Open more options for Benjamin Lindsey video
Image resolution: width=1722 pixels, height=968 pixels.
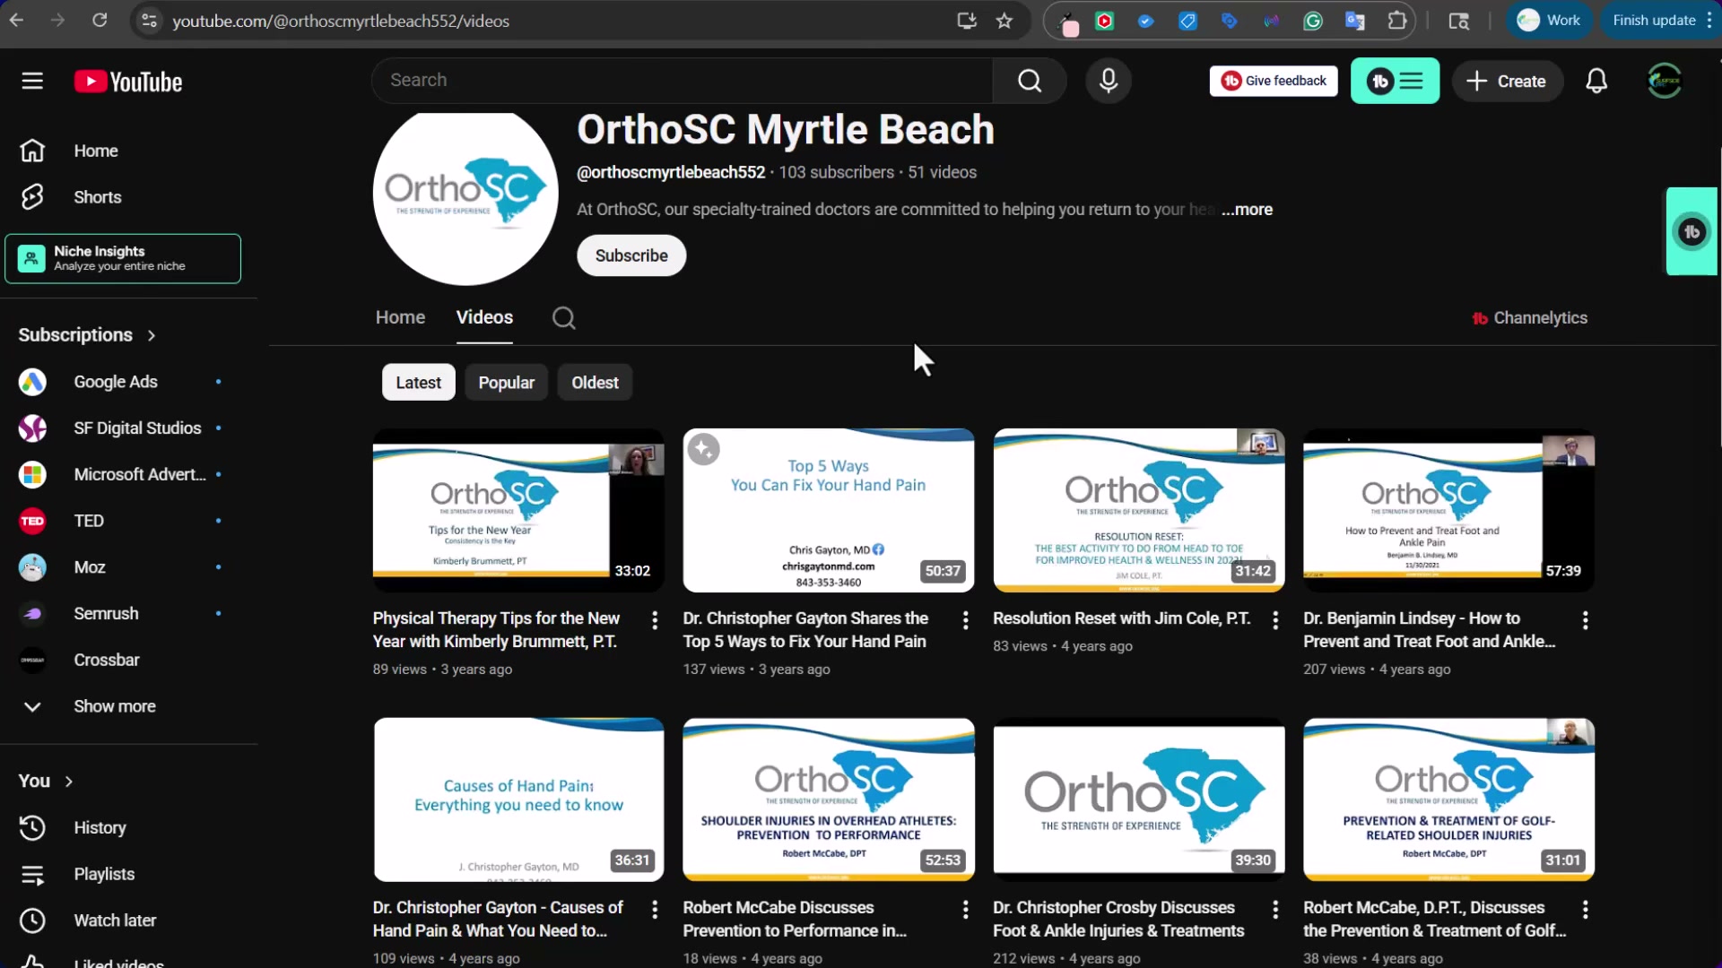pyautogui.click(x=1585, y=620)
